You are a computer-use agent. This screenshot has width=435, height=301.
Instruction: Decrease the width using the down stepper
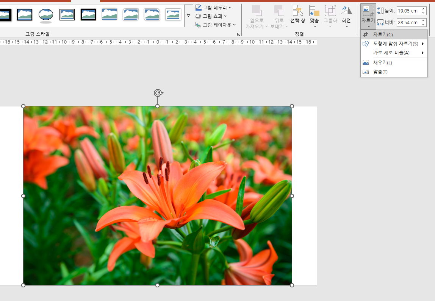point(424,24)
